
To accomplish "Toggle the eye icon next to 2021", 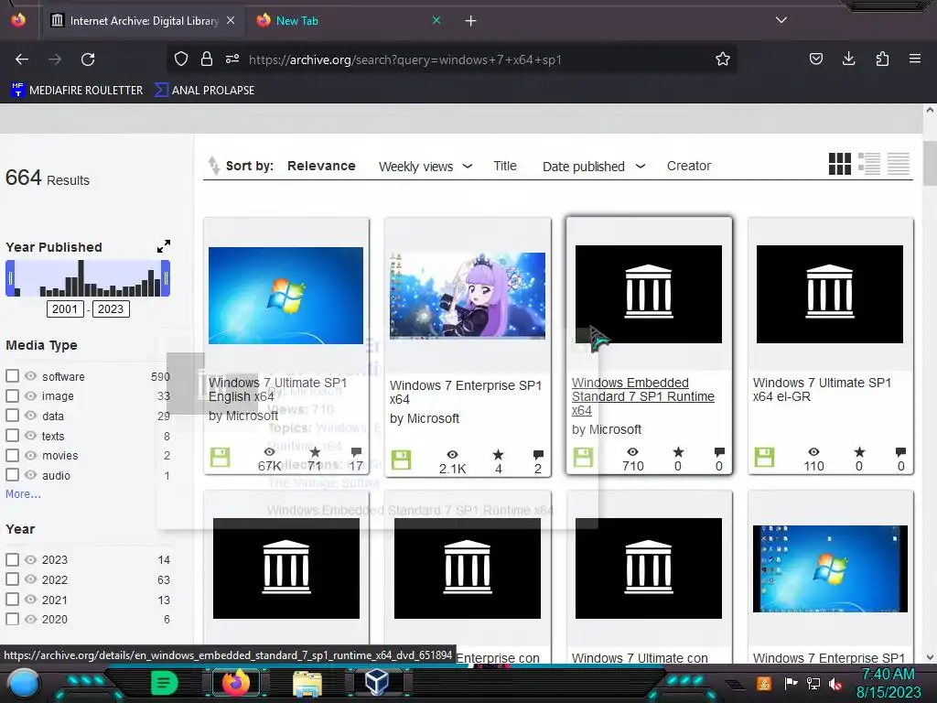I will (x=30, y=600).
